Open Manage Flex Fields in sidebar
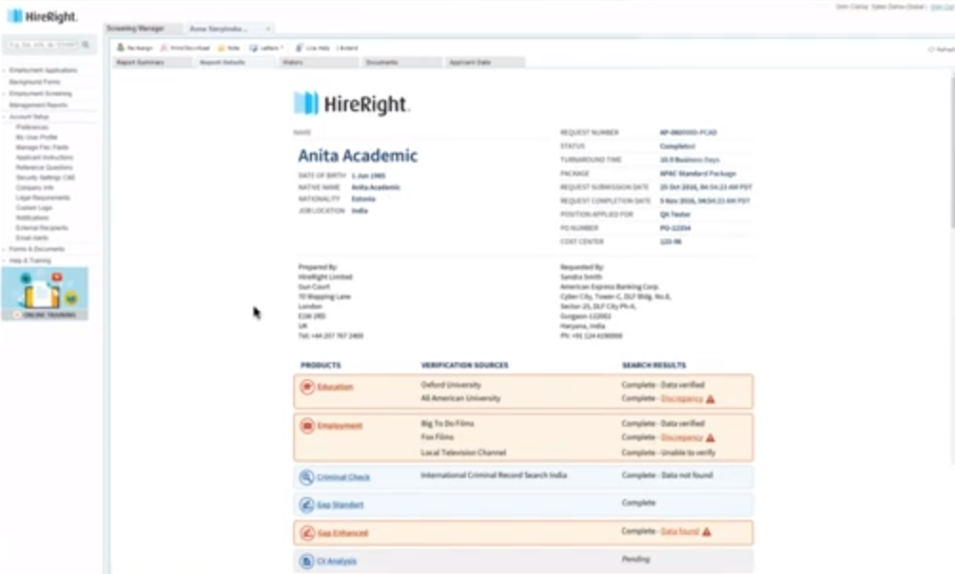The width and height of the screenshot is (955, 574). click(x=42, y=147)
